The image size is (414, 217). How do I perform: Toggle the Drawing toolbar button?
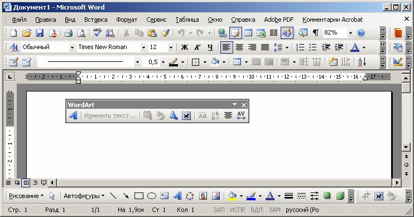287,33
